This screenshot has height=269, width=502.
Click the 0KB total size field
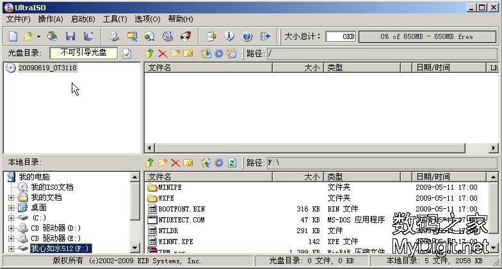click(341, 36)
